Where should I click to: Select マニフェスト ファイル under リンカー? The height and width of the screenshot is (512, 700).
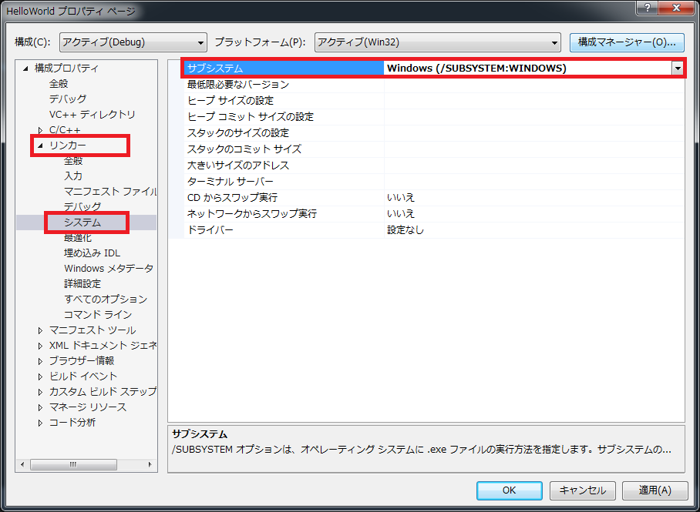(110, 192)
